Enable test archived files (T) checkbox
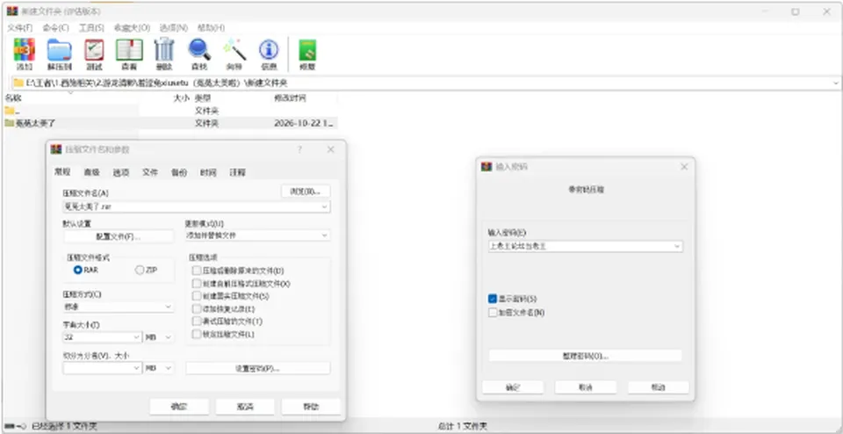Image resolution: width=843 pixels, height=434 pixels. pyautogui.click(x=196, y=321)
